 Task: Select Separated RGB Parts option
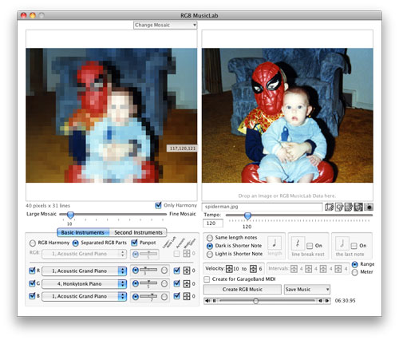click(76, 243)
